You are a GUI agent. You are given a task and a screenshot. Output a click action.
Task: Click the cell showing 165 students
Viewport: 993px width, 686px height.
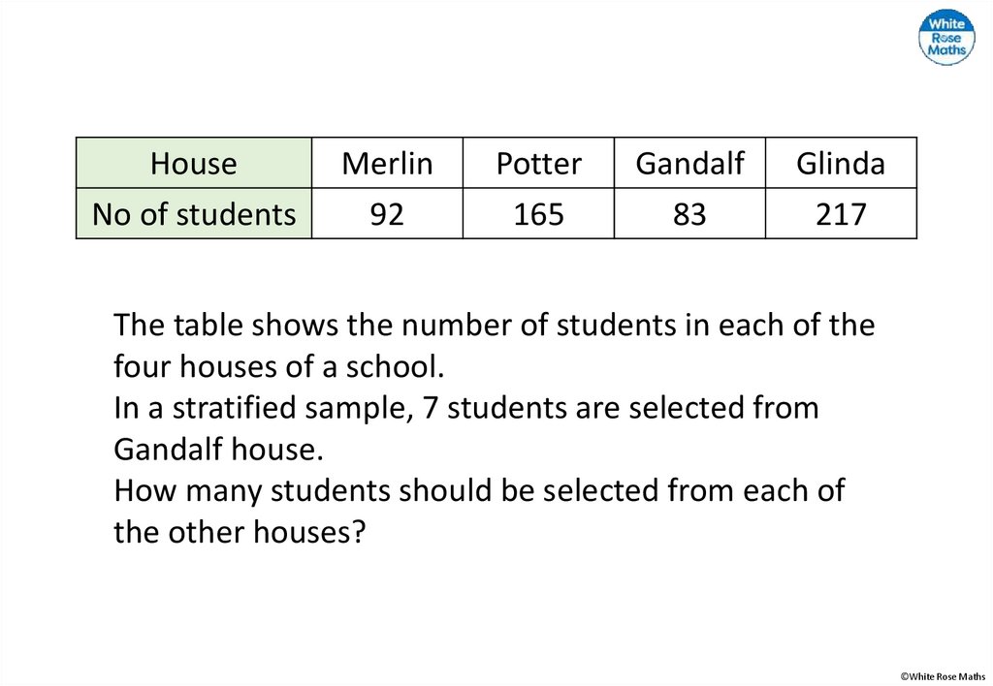[538, 213]
